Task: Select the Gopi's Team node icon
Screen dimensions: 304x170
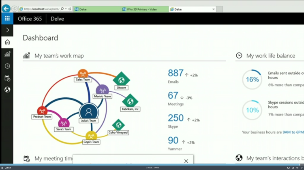Action: click(91, 136)
